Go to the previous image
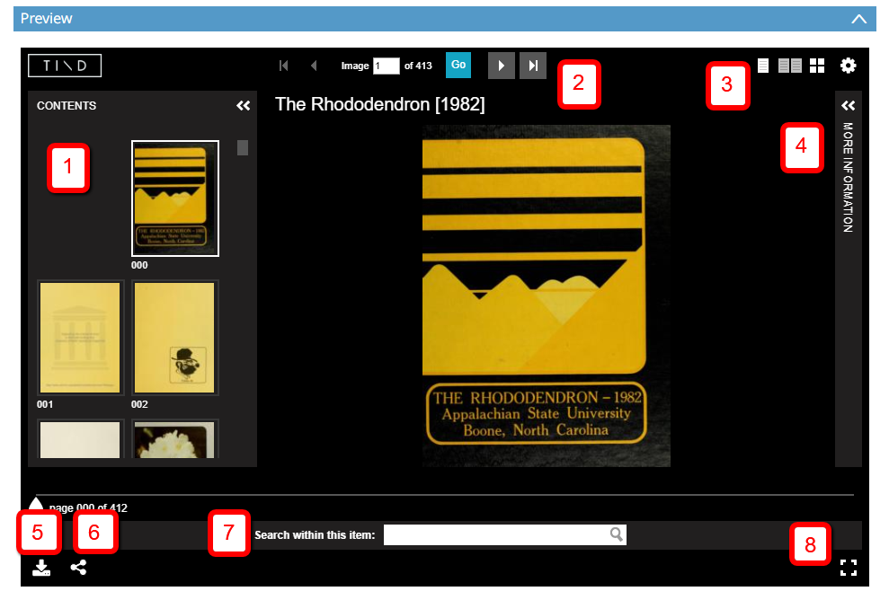 (314, 66)
